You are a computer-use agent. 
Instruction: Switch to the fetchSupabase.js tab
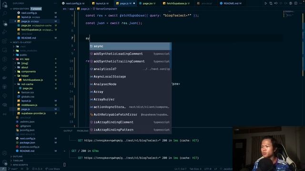pos(176,3)
